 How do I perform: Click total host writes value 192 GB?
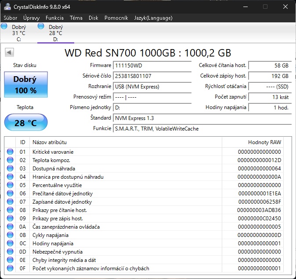(x=270, y=76)
